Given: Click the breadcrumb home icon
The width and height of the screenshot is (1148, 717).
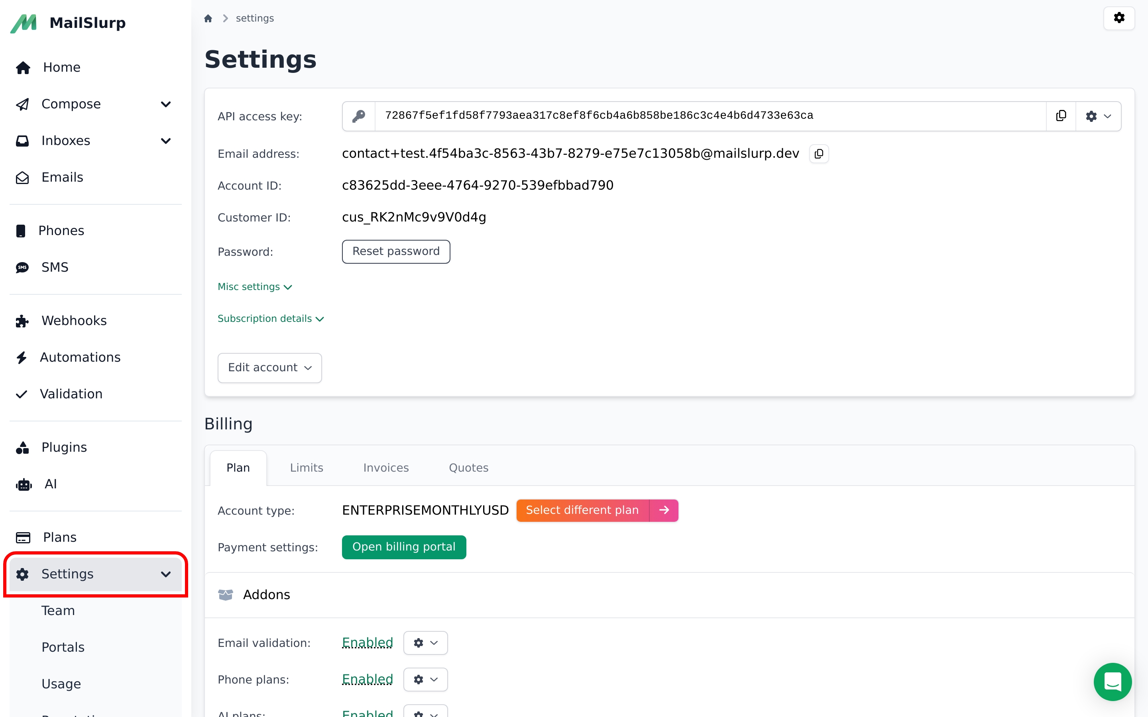Looking at the screenshot, I should [208, 18].
